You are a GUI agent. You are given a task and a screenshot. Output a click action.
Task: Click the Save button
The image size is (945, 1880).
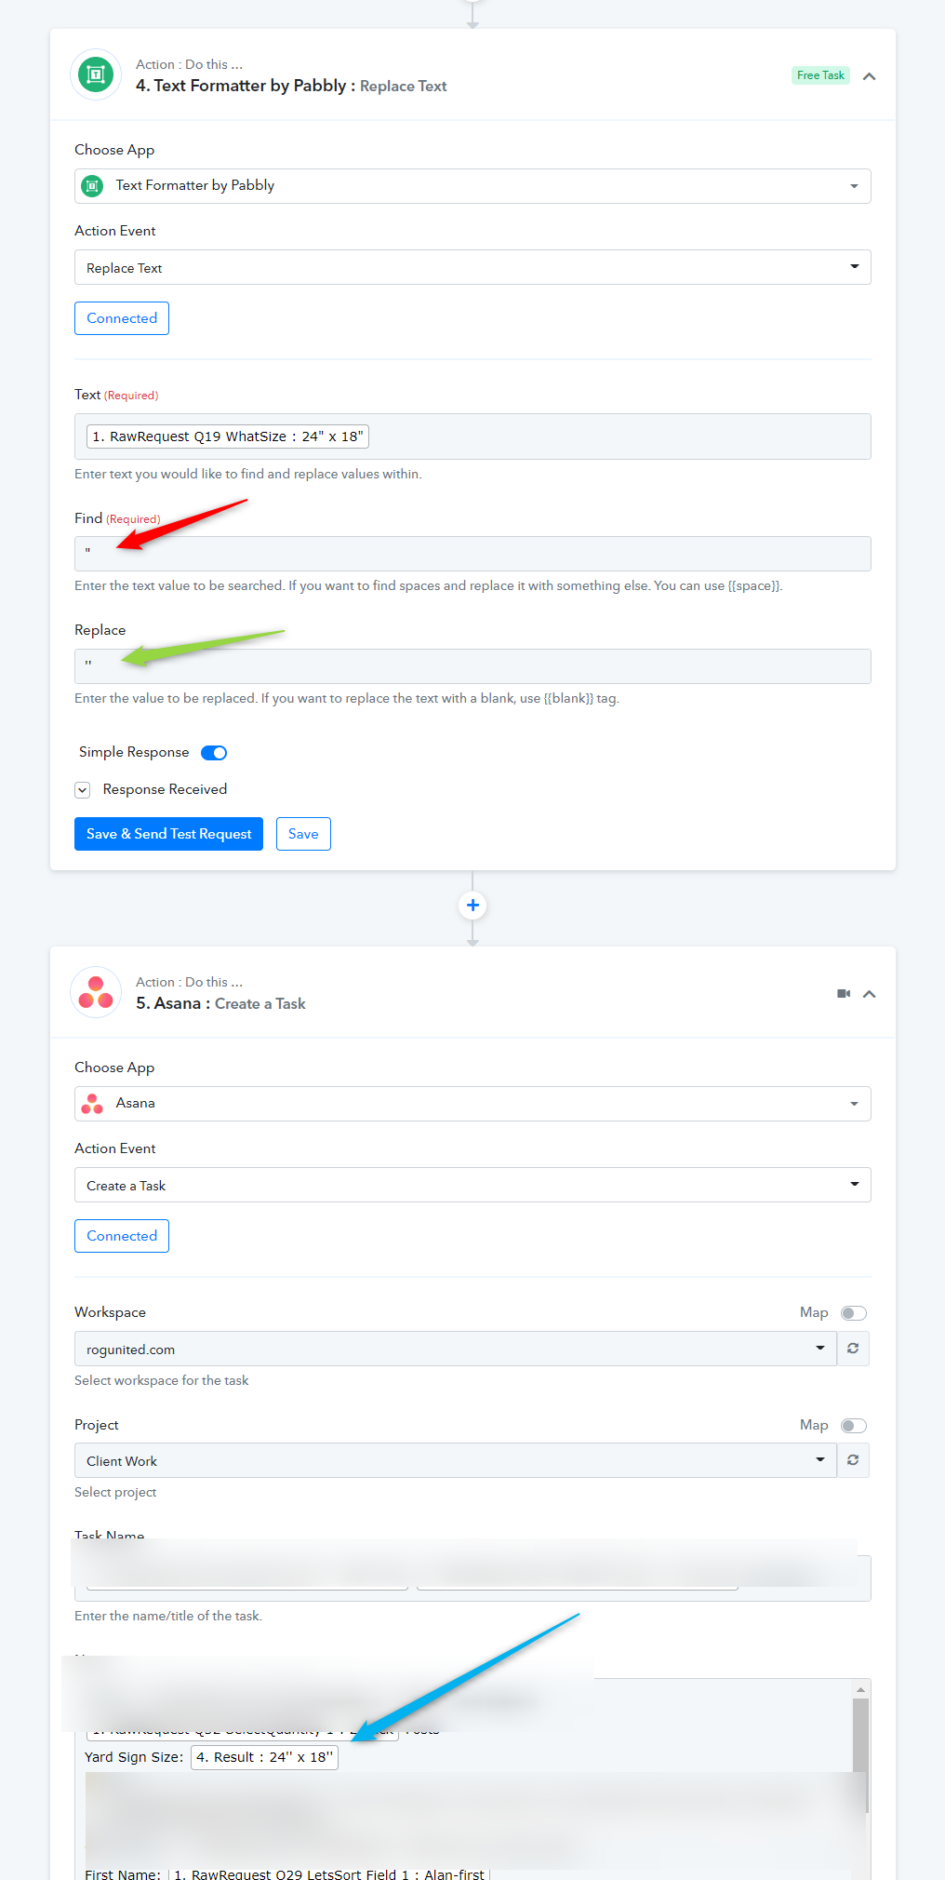pos(303,834)
